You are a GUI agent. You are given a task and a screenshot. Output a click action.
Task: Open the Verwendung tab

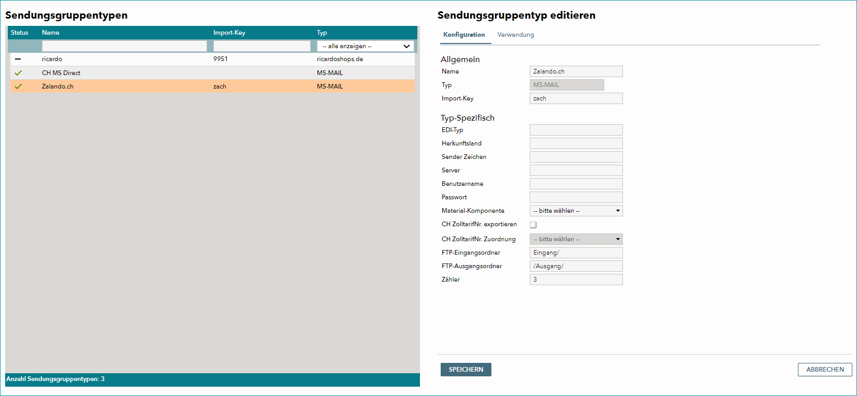click(x=516, y=35)
